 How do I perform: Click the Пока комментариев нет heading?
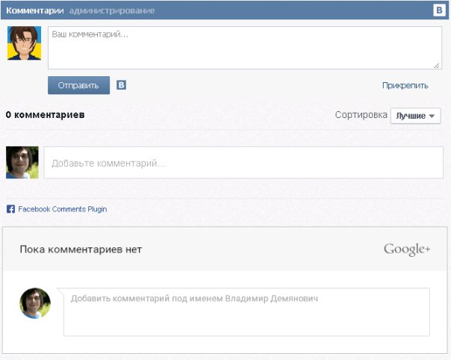[81, 249]
